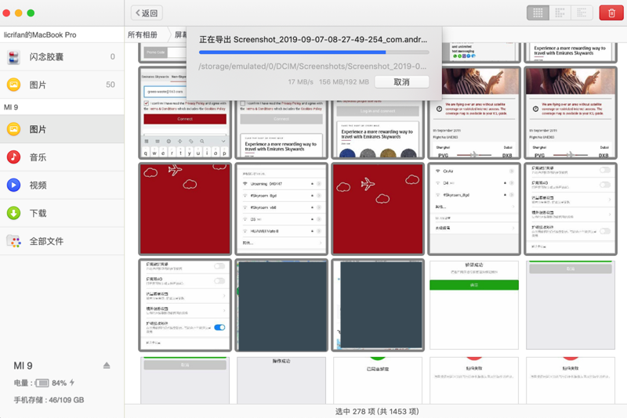Go back with the 返回 button

coord(147,13)
